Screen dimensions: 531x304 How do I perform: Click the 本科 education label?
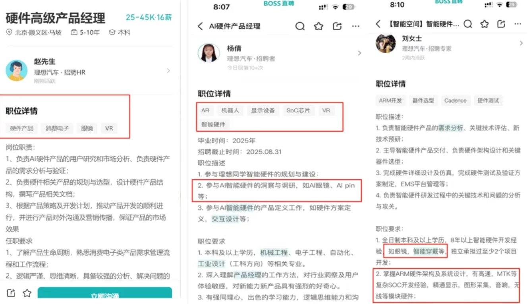120,33
